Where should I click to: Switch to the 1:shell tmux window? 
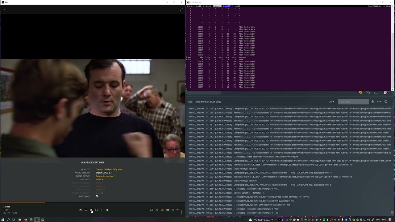tap(197, 6)
